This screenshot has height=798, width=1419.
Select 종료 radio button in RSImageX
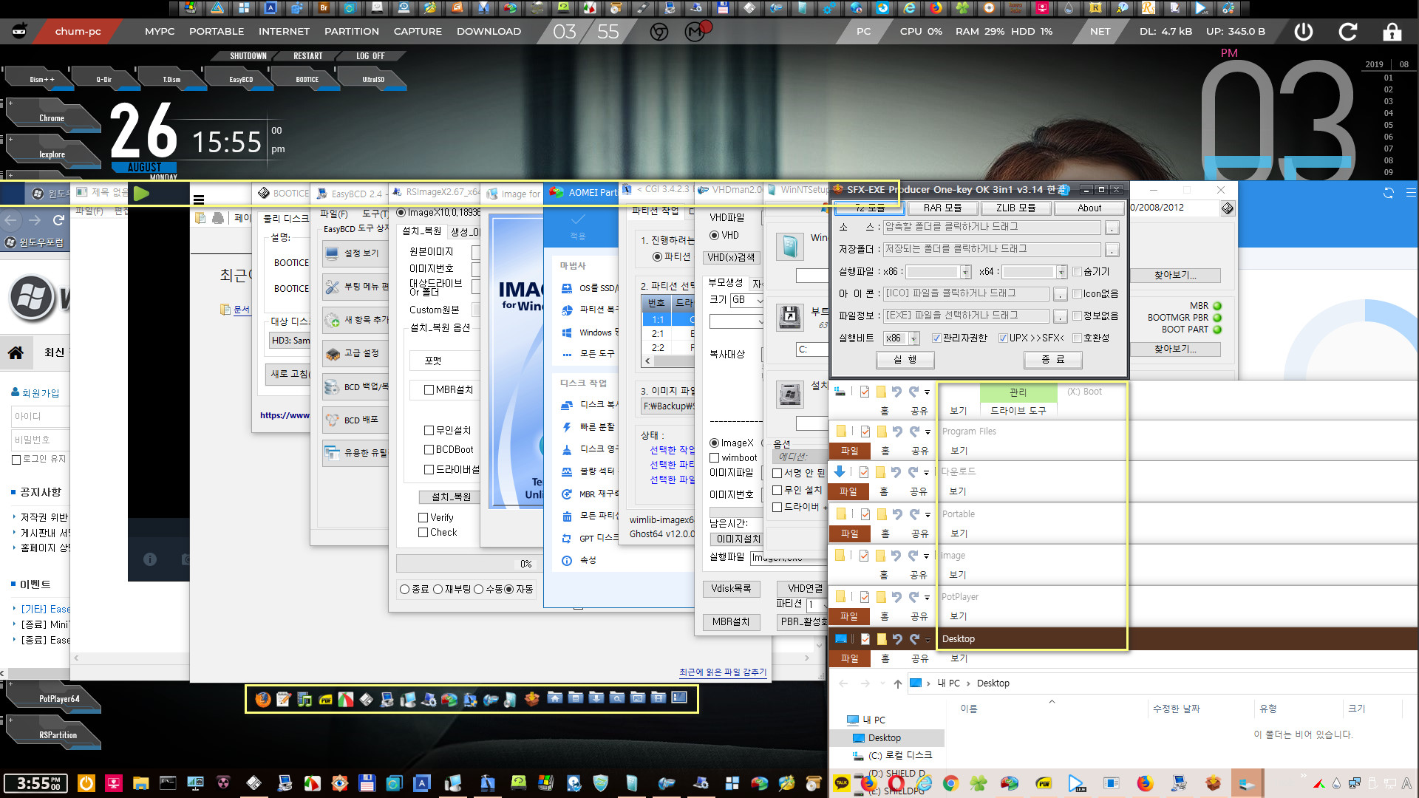(x=404, y=590)
